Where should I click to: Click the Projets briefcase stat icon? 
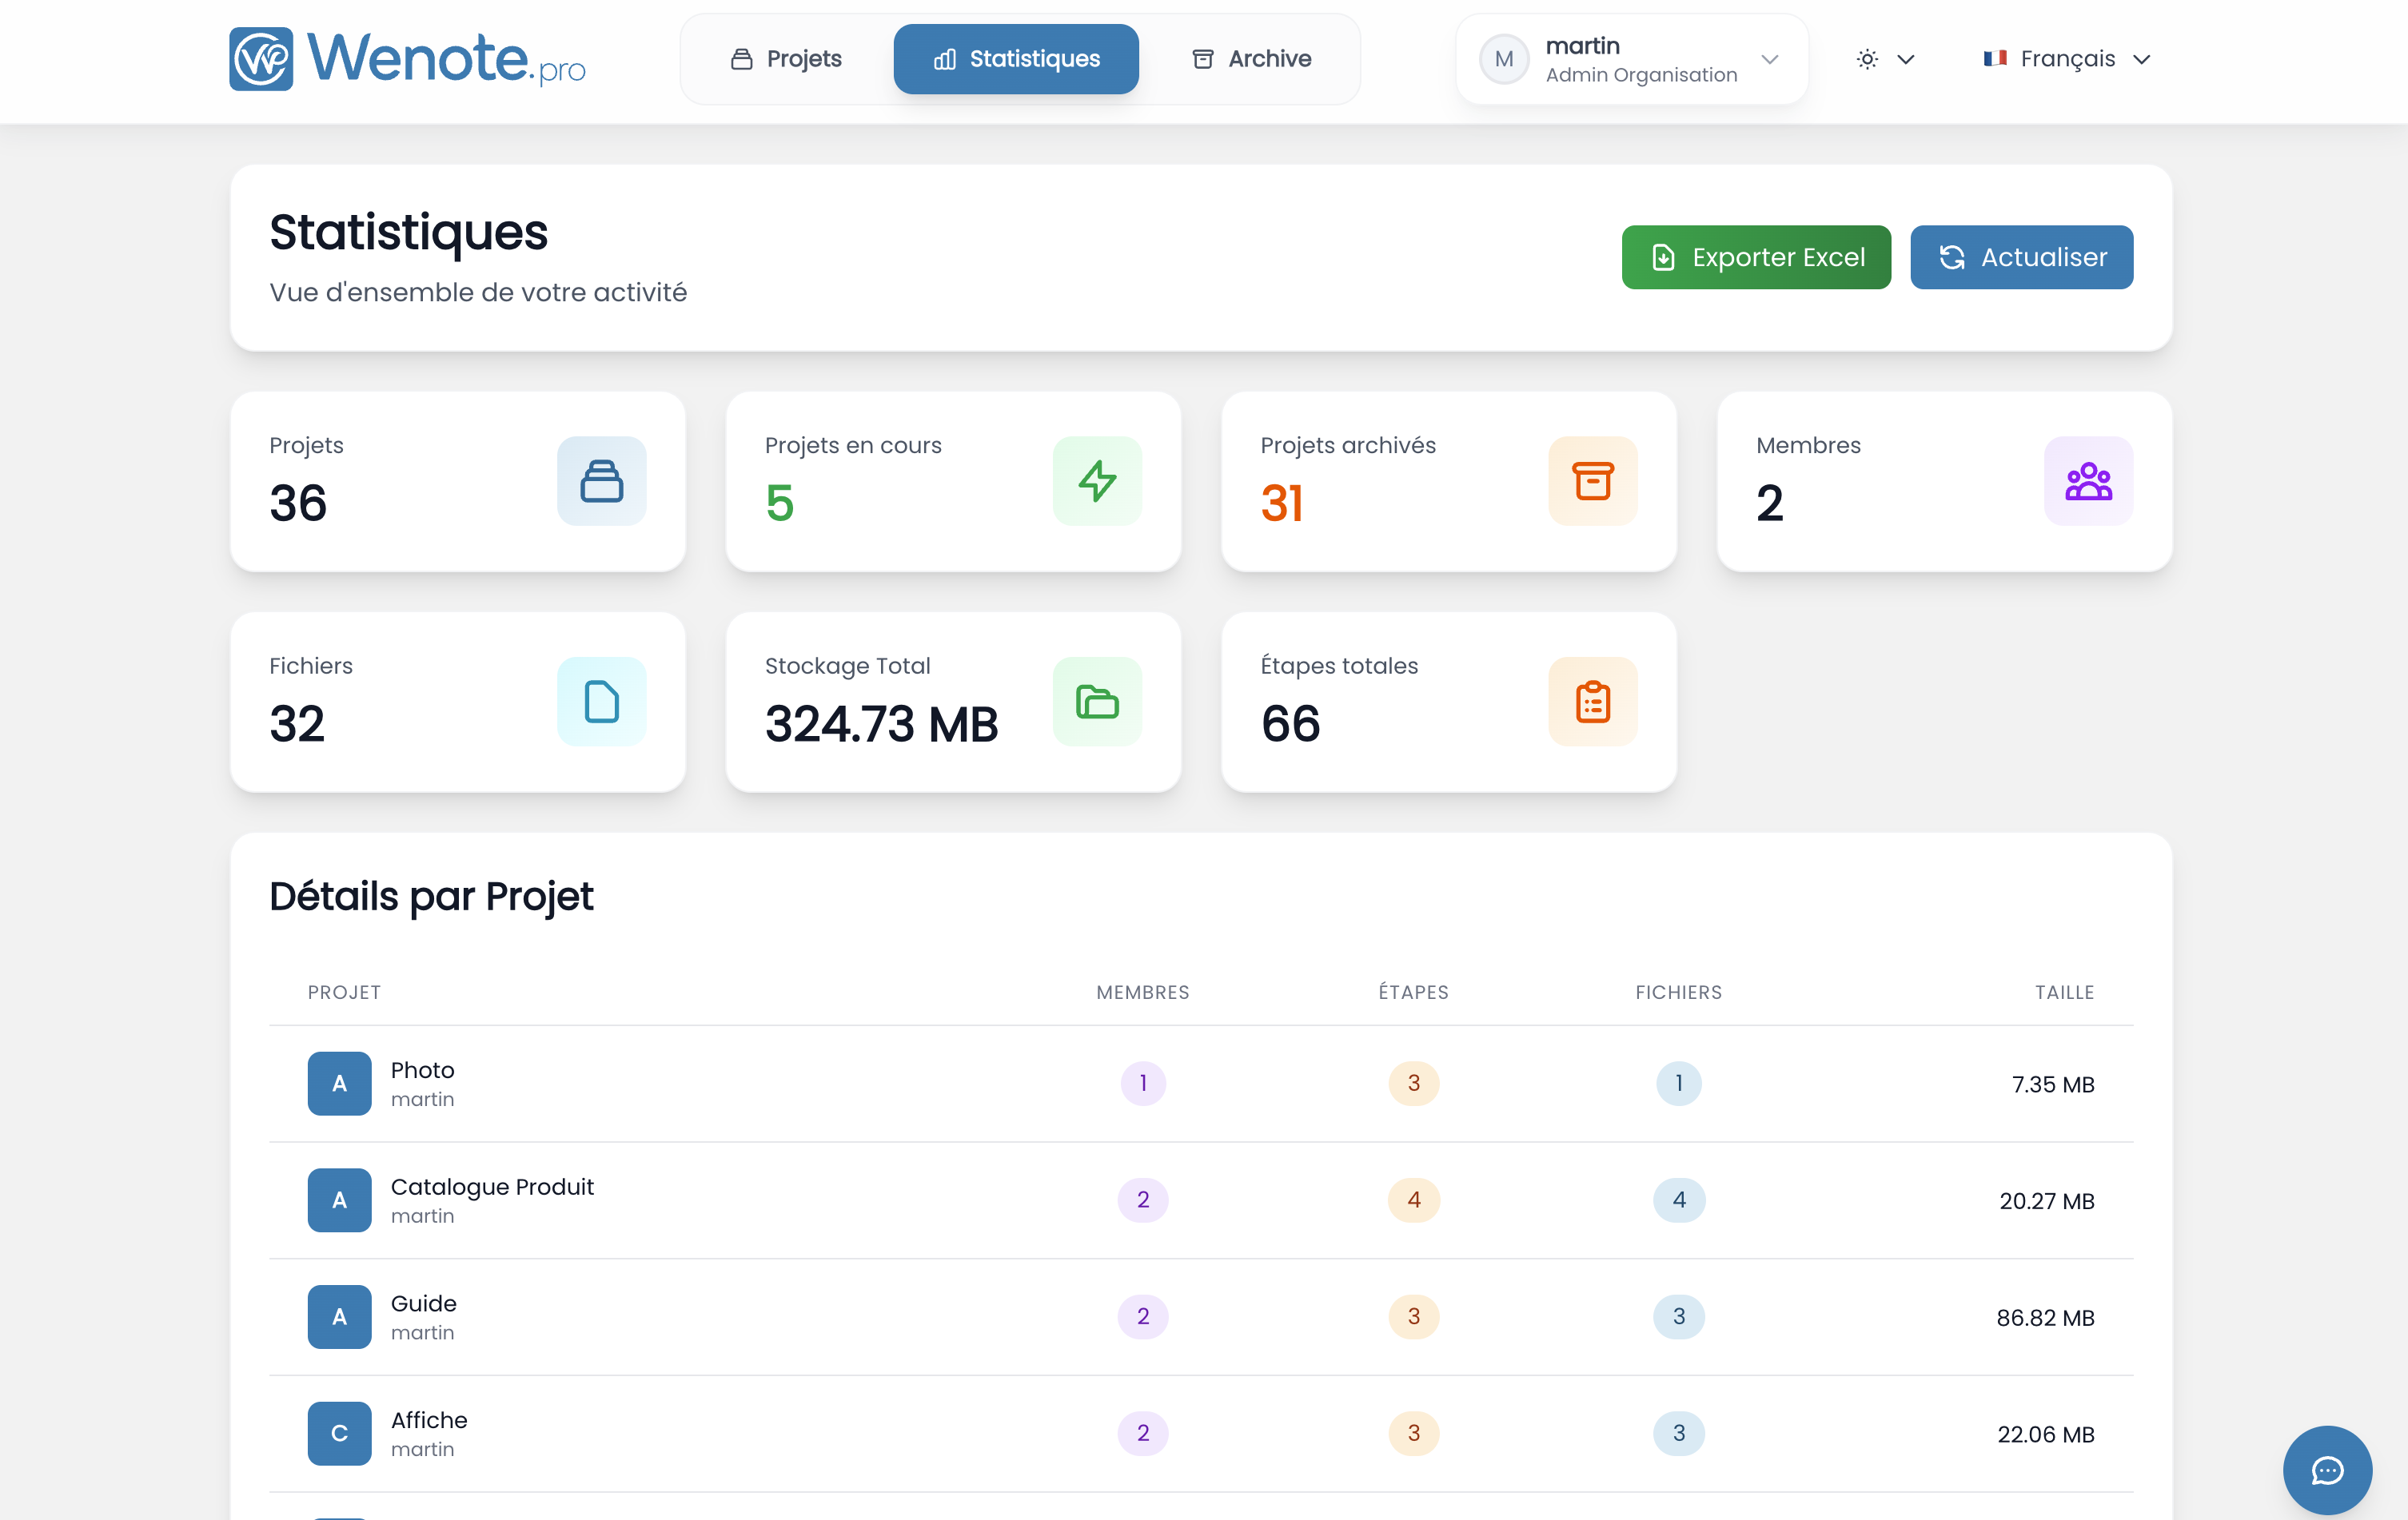[601, 480]
